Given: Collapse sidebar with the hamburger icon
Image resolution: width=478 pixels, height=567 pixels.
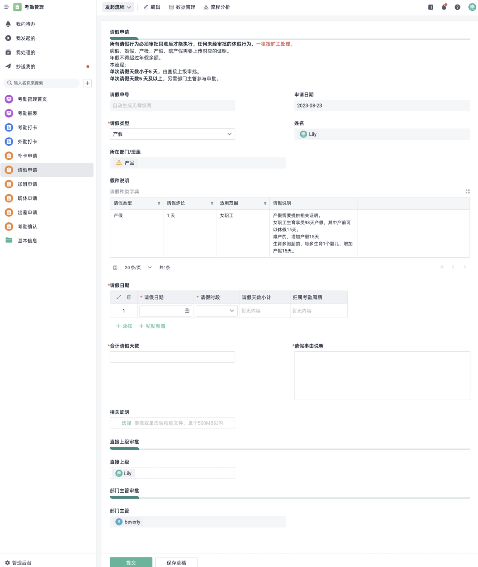Looking at the screenshot, I should tap(7, 7).
